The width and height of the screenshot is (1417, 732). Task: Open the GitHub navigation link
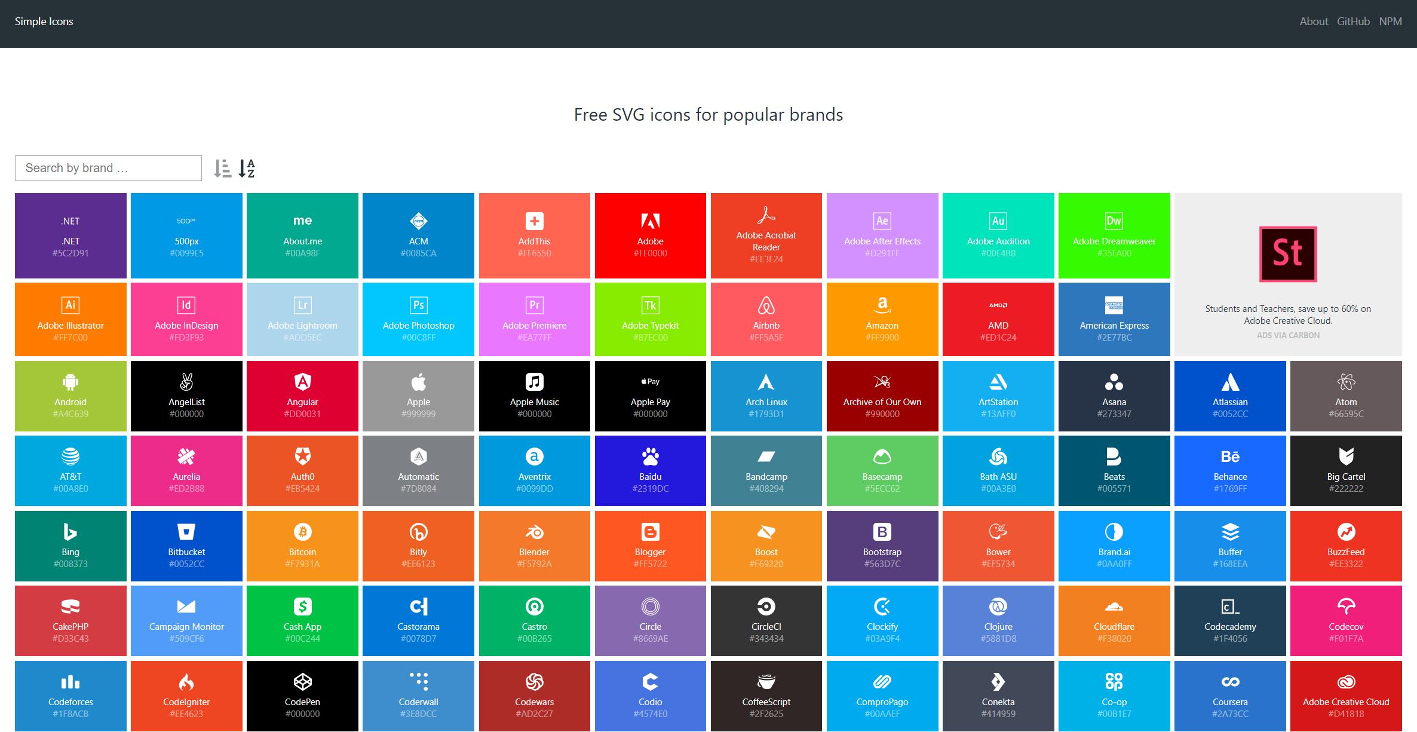[x=1352, y=22]
